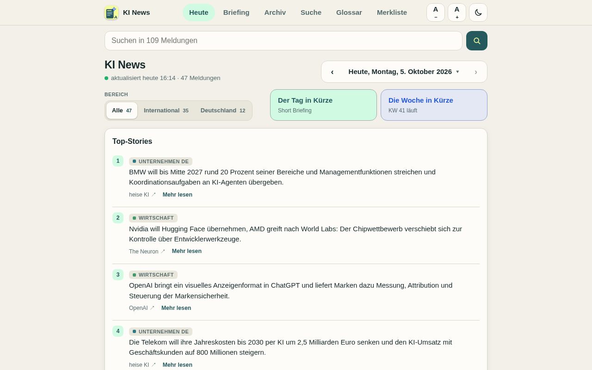592x370 pixels.
Task: Open Der Tag in Kürze card
Action: [323, 105]
